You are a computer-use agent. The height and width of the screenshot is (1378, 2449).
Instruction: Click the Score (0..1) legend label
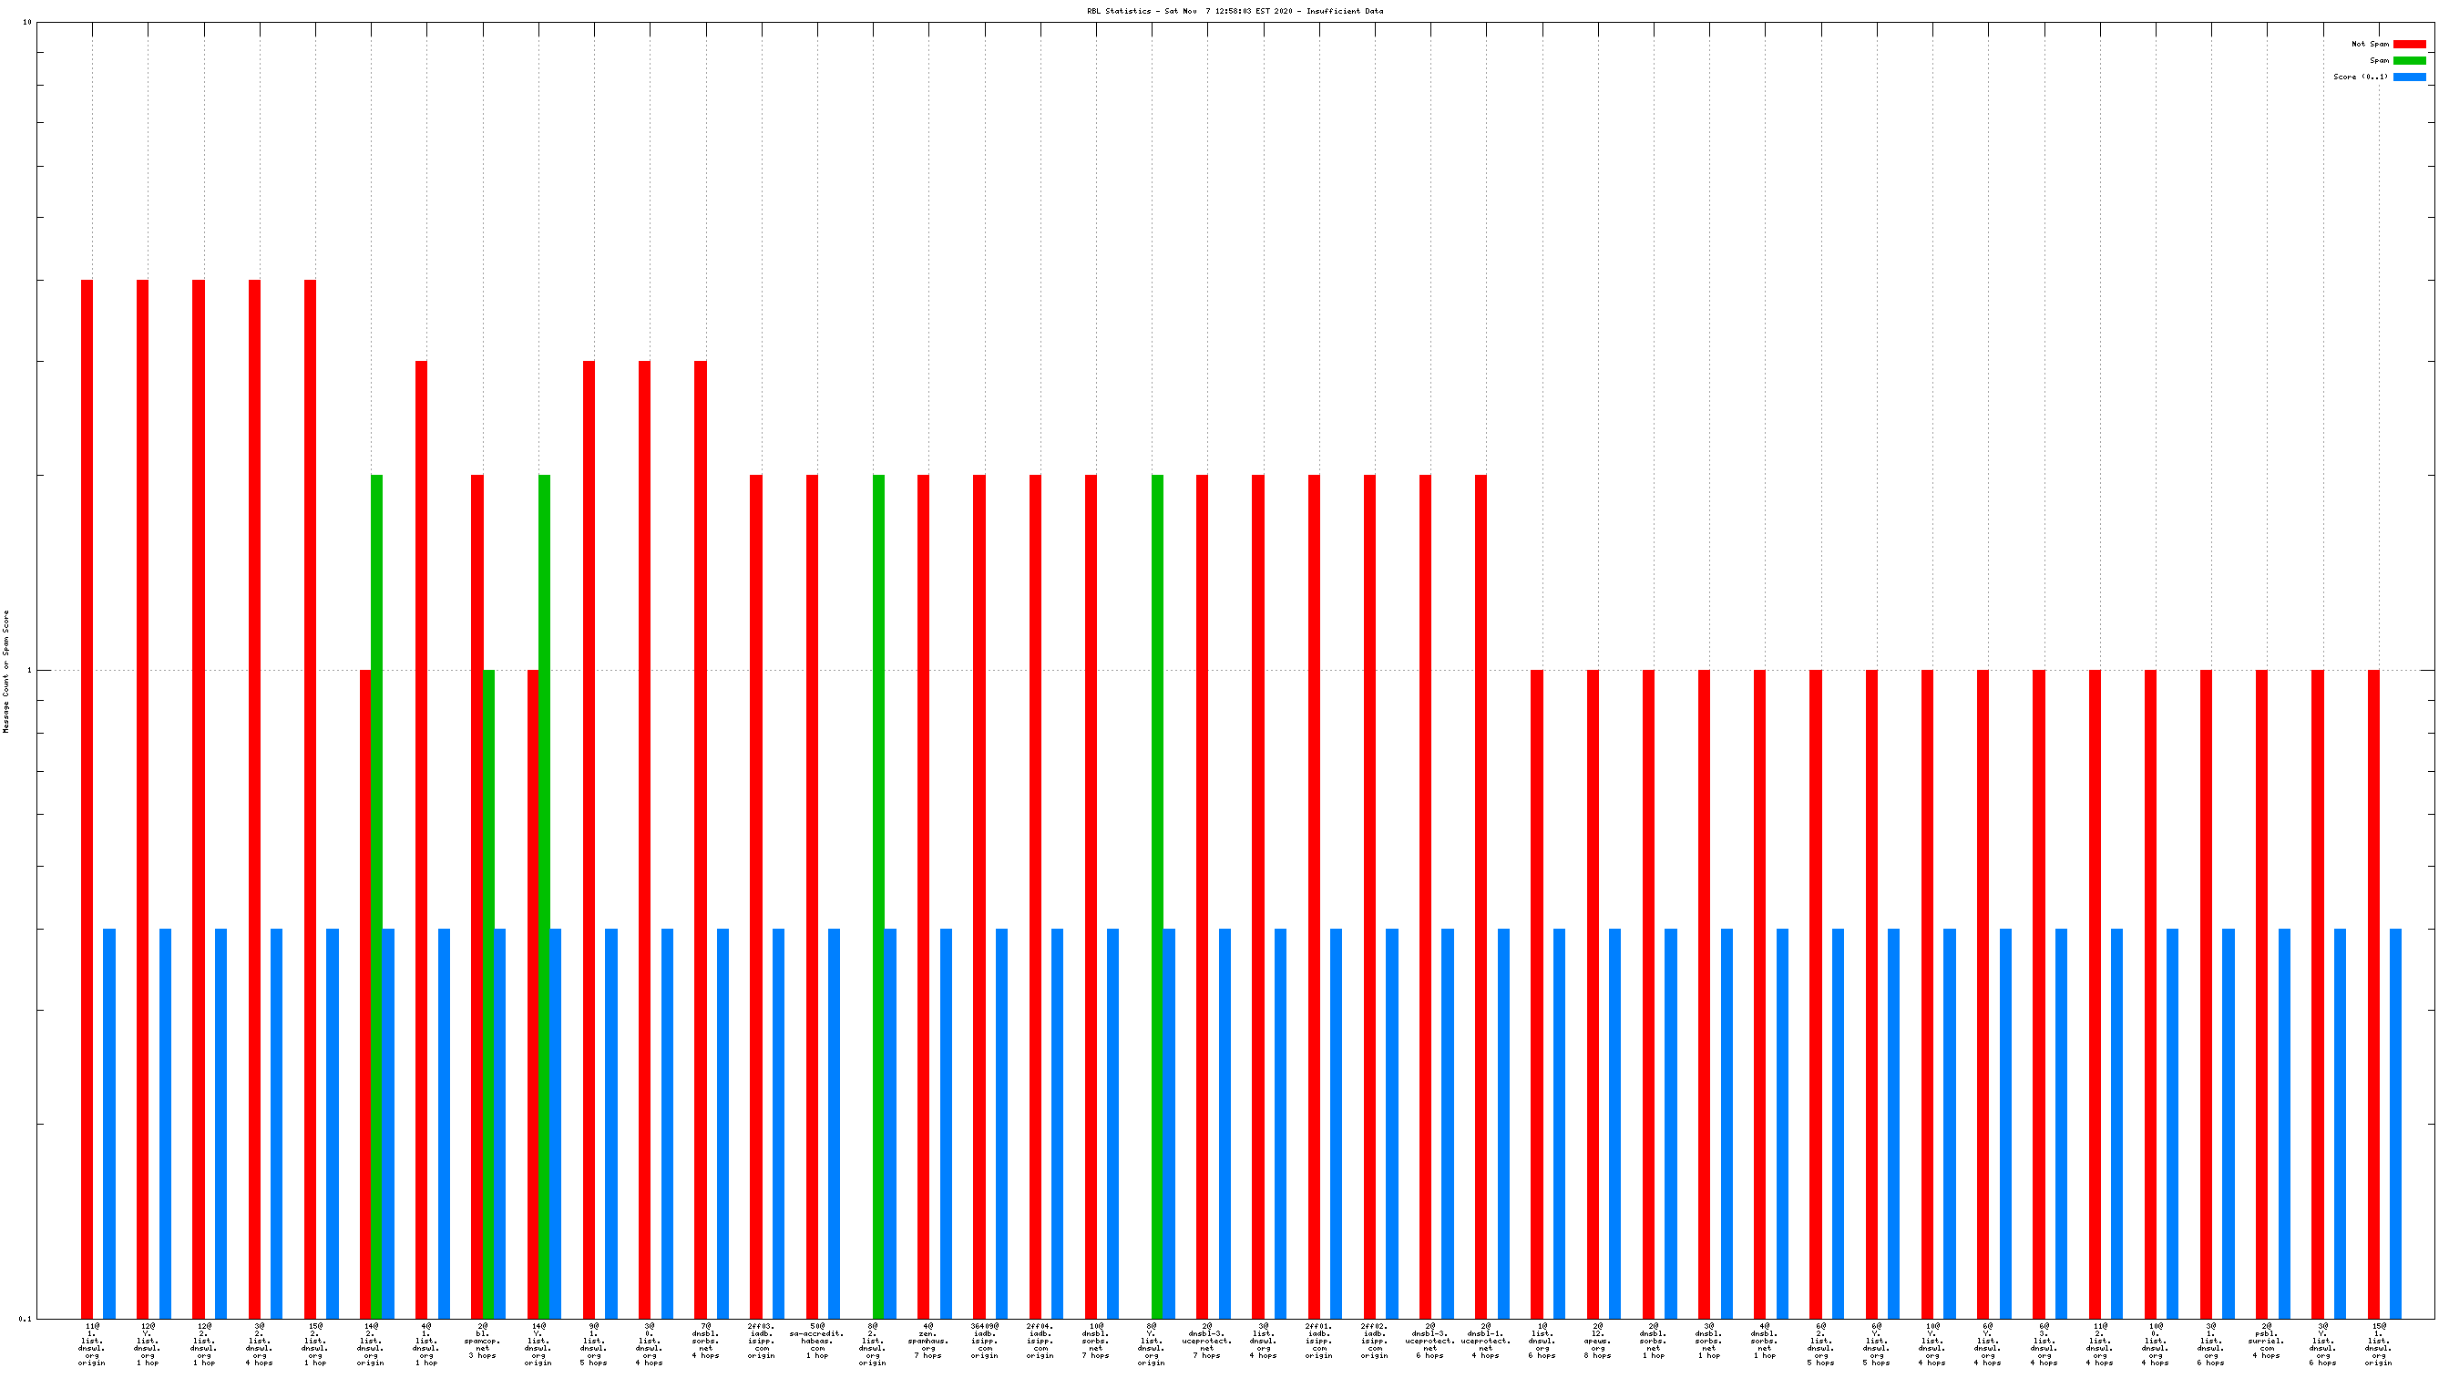(2360, 77)
